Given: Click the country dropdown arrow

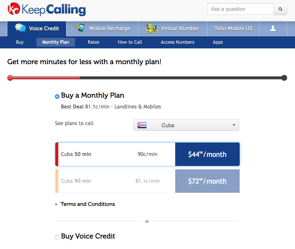Looking at the screenshot, I should click(x=234, y=125).
